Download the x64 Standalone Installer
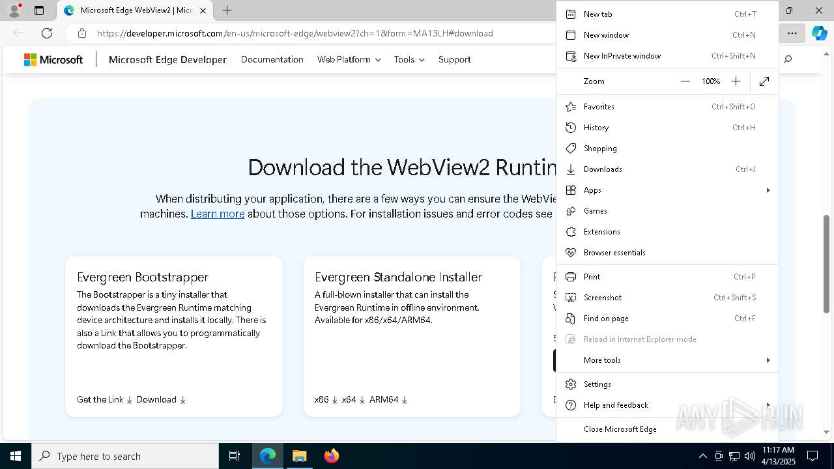 tap(354, 400)
